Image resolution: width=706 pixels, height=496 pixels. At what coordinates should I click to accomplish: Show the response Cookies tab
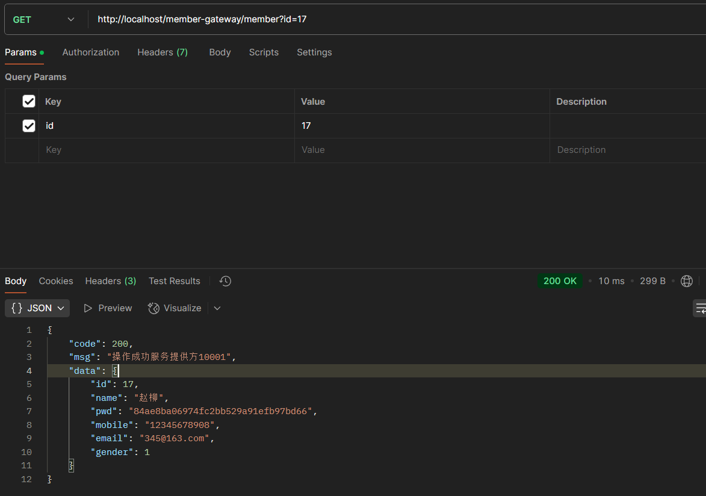(56, 281)
